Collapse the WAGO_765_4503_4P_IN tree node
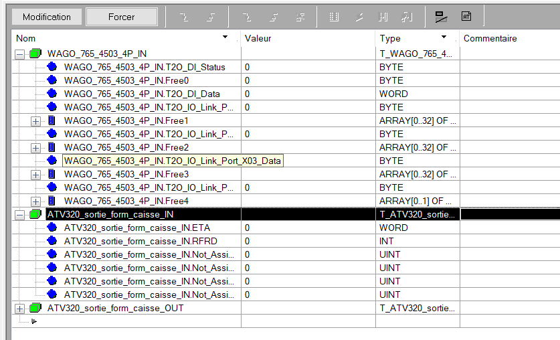This screenshot has width=560, height=340. [19, 54]
